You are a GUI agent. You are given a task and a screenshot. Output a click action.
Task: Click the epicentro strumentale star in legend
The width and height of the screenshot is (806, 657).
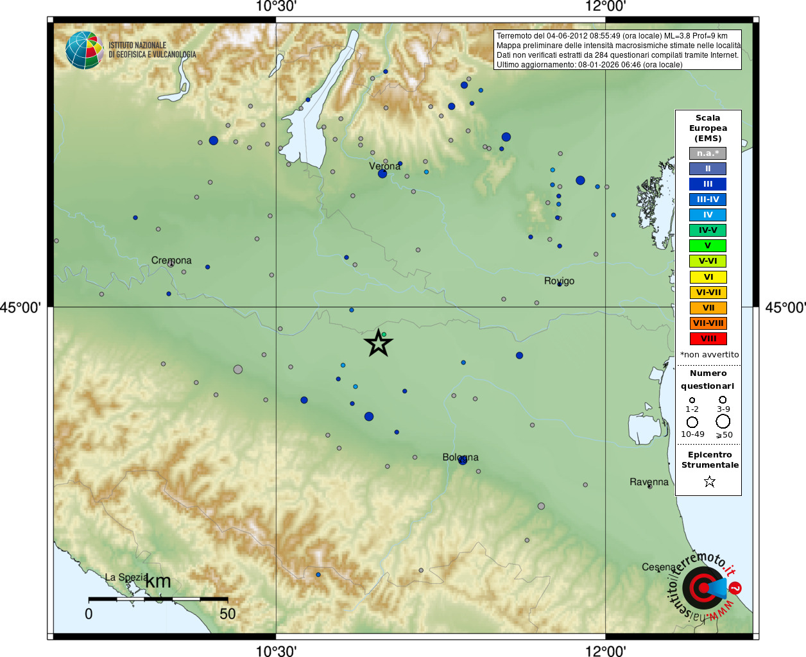coord(709,481)
